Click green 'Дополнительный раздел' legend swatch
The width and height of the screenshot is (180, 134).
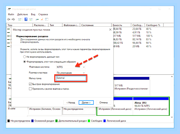pyautogui.click(x=56, y=121)
